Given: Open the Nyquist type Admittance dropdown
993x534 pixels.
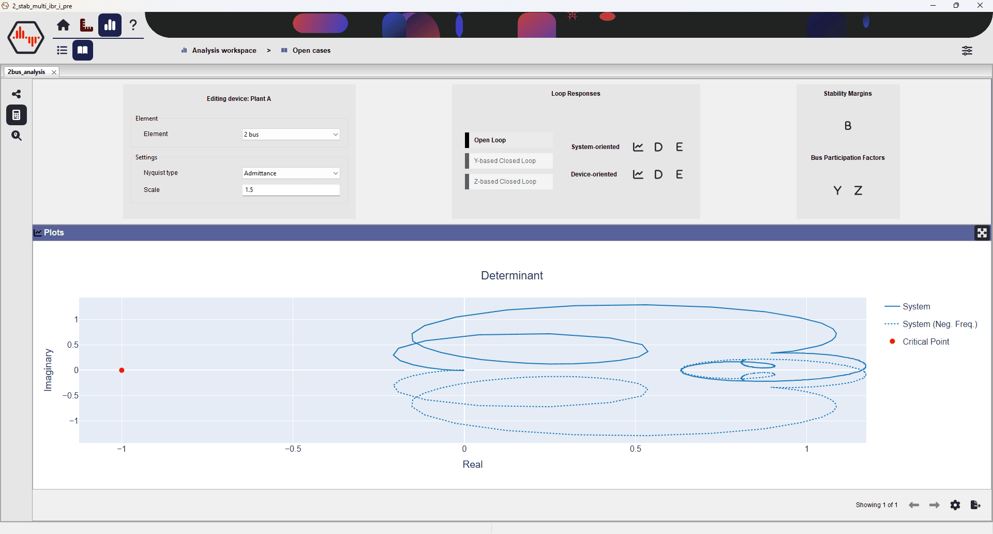Looking at the screenshot, I should pyautogui.click(x=290, y=173).
